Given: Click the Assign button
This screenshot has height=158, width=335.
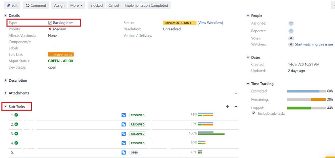Looking at the screenshot, I should [x=59, y=5].
